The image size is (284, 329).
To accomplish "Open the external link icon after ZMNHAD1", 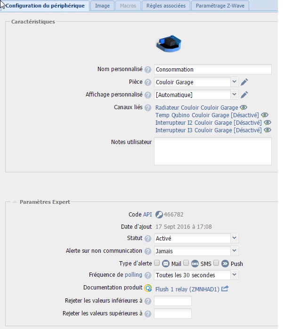I will tap(225, 289).
